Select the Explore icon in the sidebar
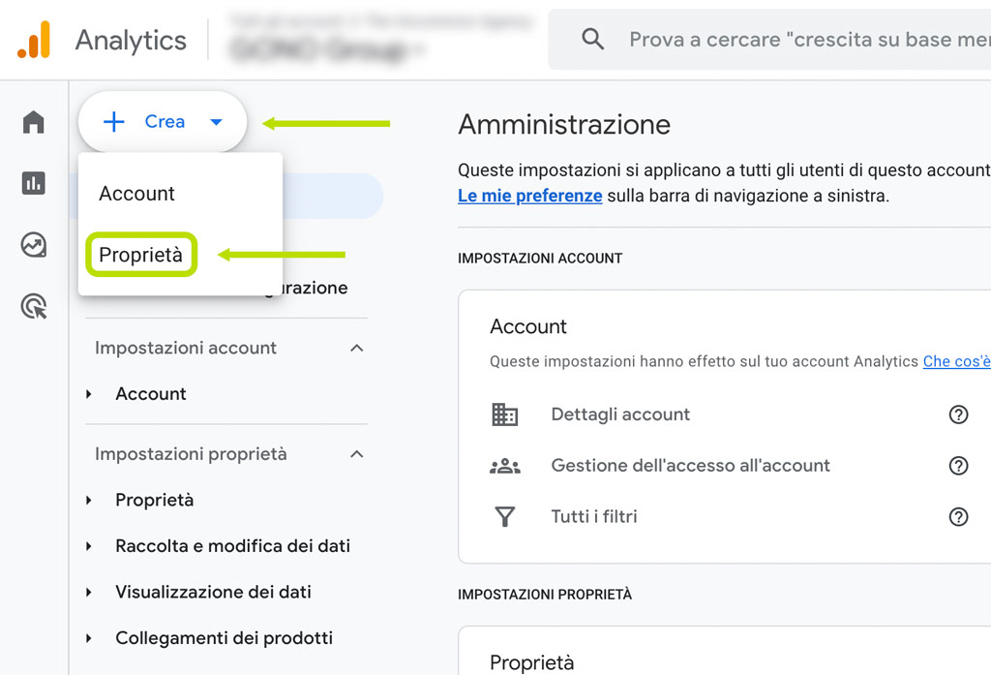Viewport: 991px width, 675px height. (33, 245)
